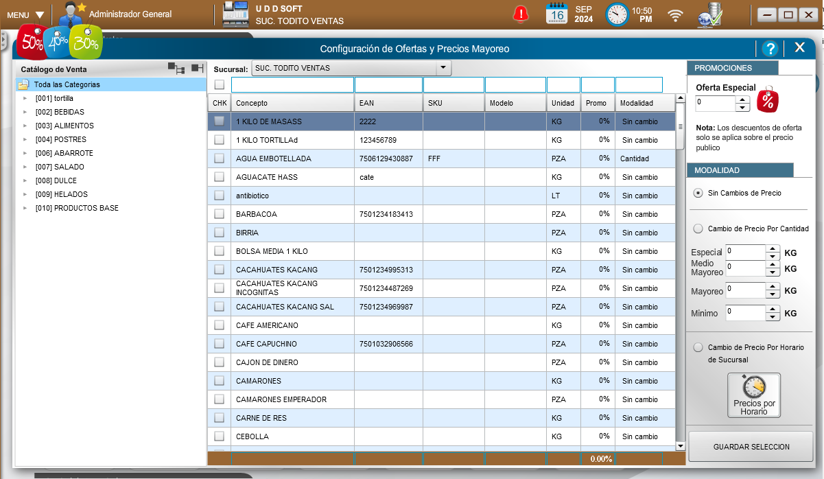The image size is (824, 479).
Task: Click the Concepto filter input field
Action: (292, 84)
